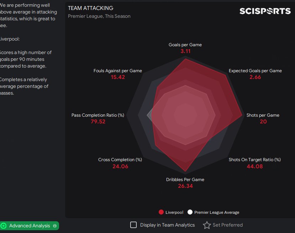295x233 pixels.
Task: Select the Goals per Game axis label
Action: click(x=185, y=45)
